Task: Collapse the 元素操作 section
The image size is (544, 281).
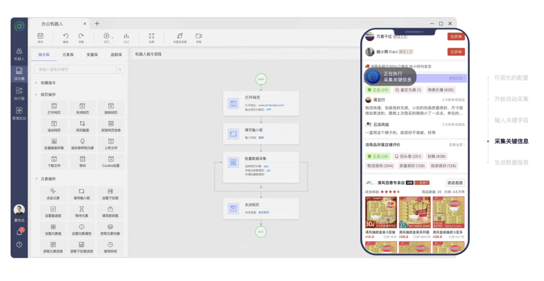Action: click(36, 179)
